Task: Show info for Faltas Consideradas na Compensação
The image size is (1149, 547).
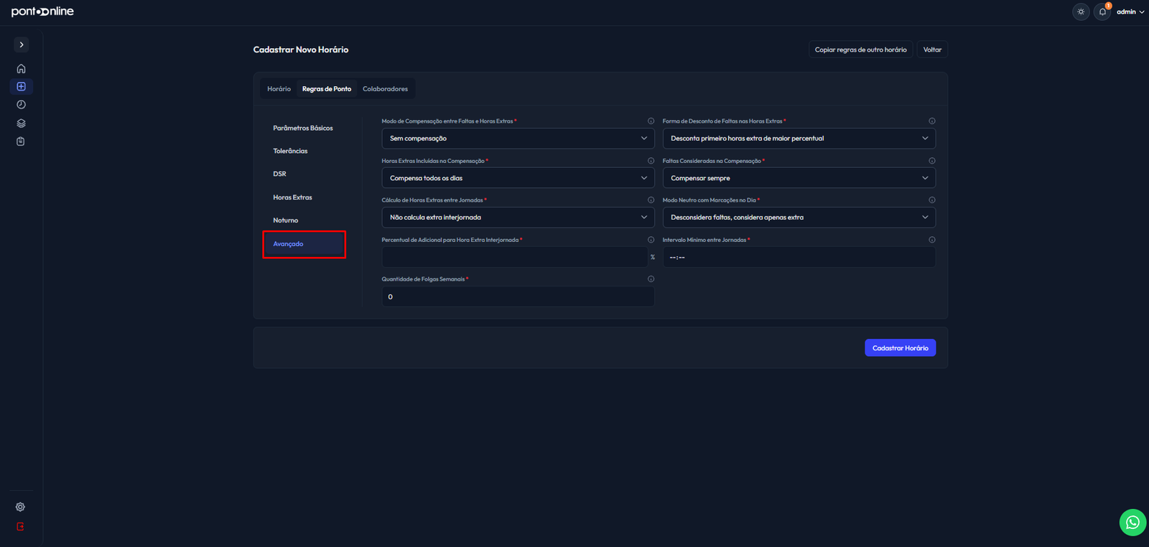Action: 931,161
